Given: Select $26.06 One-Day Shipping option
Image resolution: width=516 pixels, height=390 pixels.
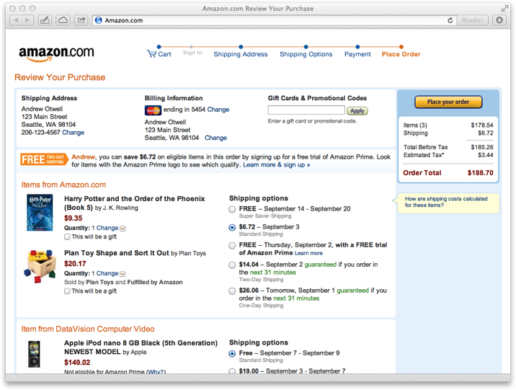Looking at the screenshot, I should click(232, 291).
